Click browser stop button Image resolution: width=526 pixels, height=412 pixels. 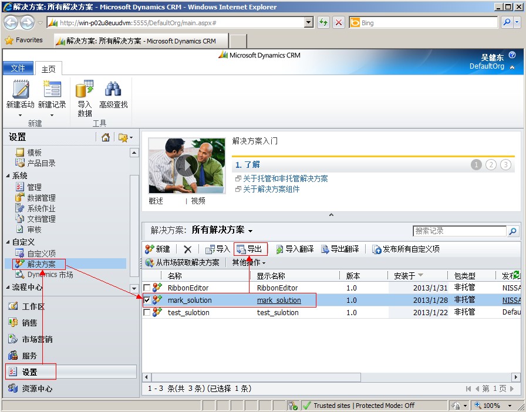click(339, 22)
